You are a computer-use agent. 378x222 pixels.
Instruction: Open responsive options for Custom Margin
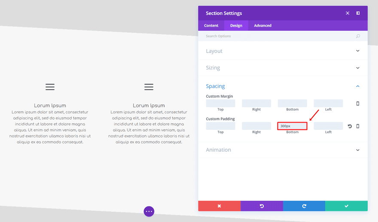358,103
